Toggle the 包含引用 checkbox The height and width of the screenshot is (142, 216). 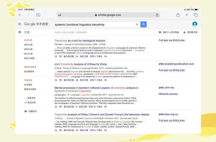coord(25,103)
